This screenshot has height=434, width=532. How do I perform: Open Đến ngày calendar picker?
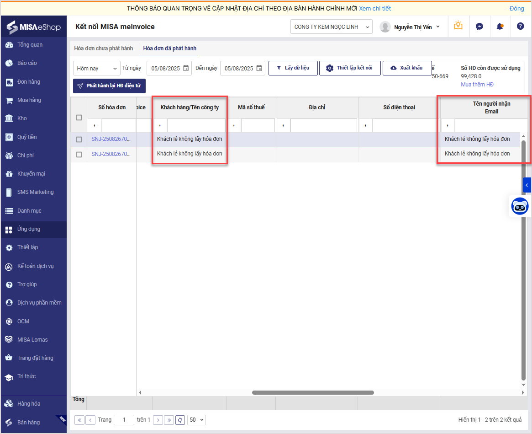coord(259,68)
